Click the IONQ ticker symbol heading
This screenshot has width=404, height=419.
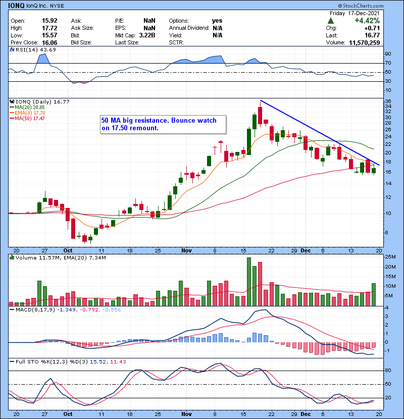(x=17, y=6)
